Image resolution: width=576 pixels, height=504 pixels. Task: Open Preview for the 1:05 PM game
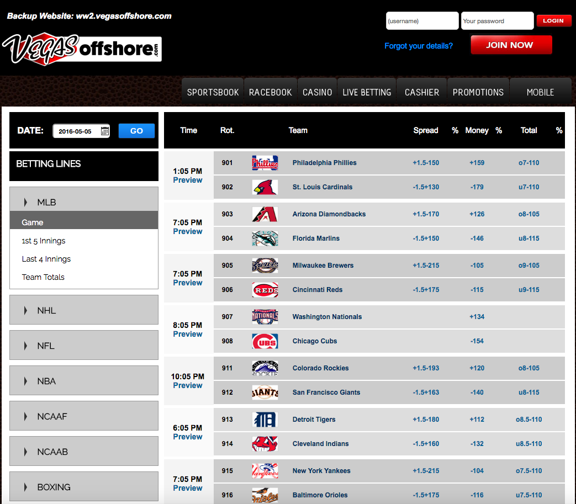point(187,180)
